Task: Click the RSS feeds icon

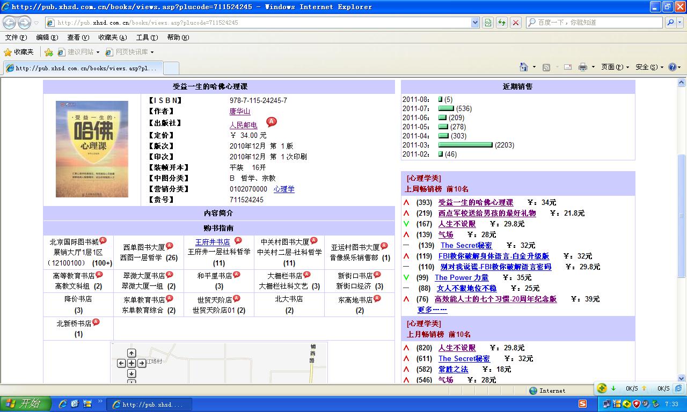Action: point(546,67)
